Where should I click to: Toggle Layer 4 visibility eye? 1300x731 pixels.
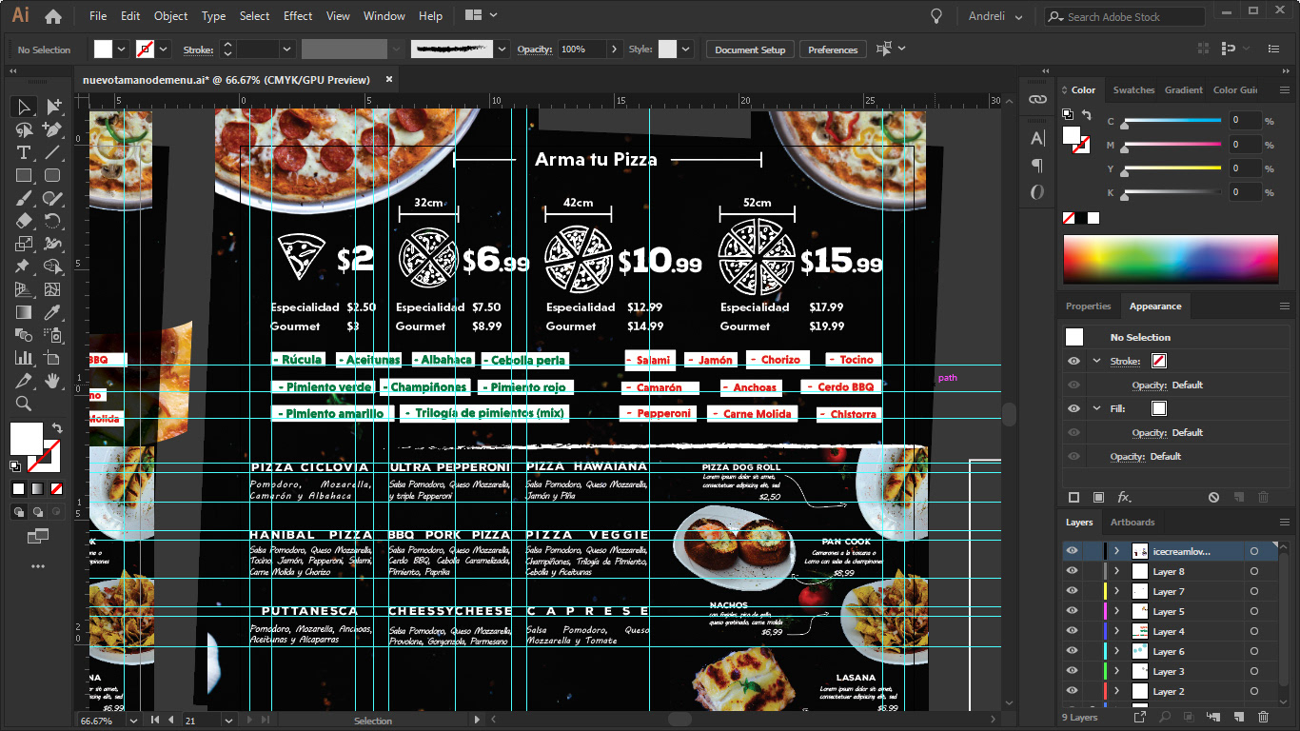click(x=1073, y=631)
